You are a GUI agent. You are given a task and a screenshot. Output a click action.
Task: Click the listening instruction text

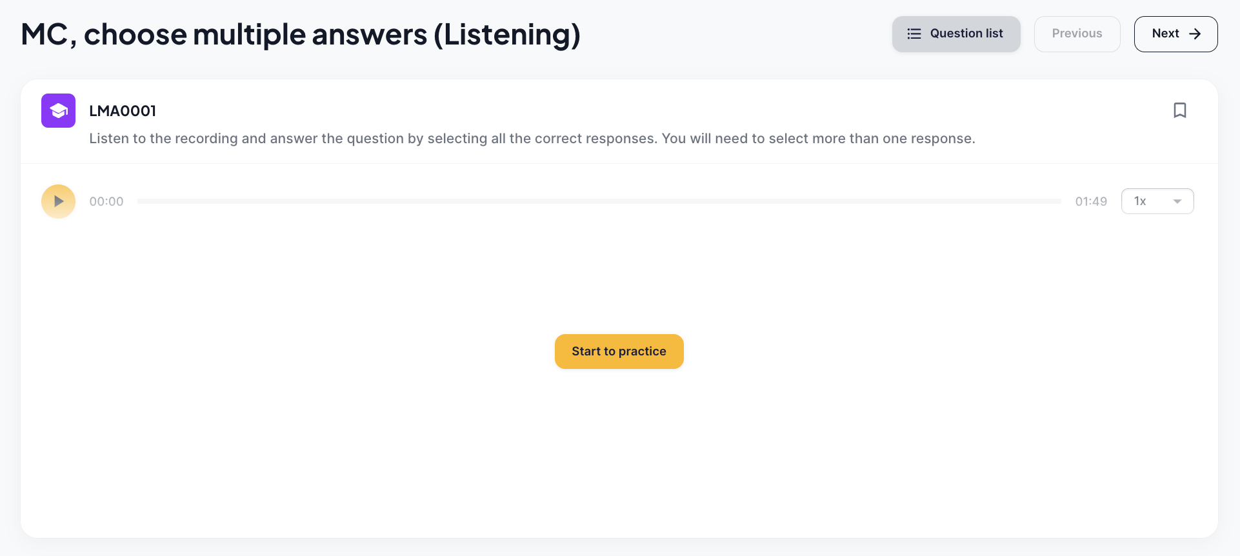(532, 139)
